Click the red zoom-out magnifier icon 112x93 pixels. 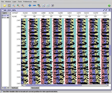(23, 5)
